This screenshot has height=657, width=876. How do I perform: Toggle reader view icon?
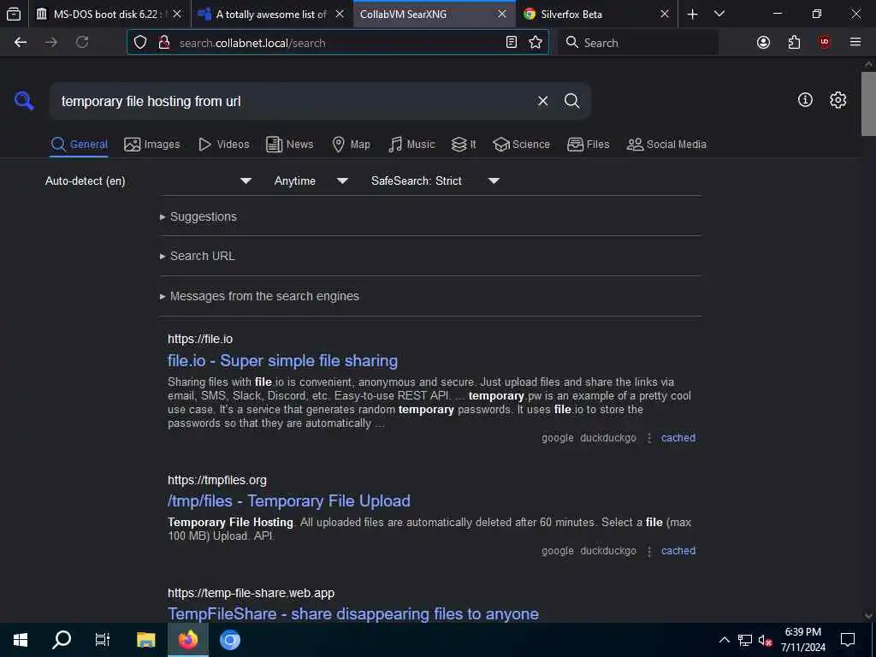[512, 43]
